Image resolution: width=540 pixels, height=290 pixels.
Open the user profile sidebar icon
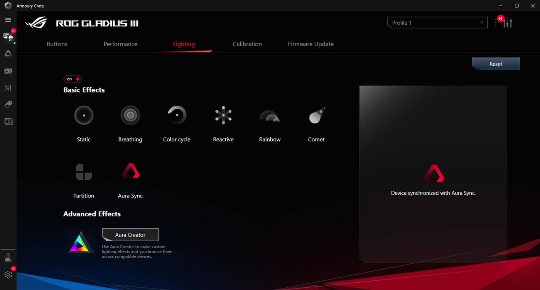[x=8, y=257]
